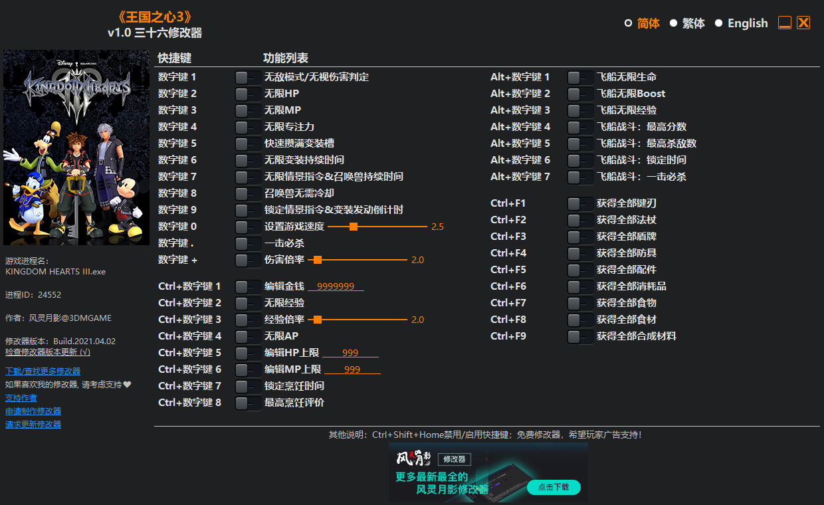The image size is (824, 505).
Task: Select 简体 language radio button
Action: (x=628, y=23)
